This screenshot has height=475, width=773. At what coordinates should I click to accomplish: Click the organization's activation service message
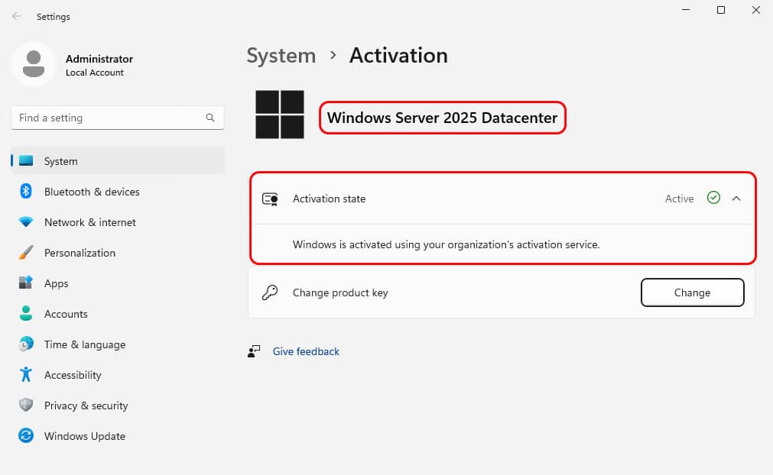click(x=447, y=244)
